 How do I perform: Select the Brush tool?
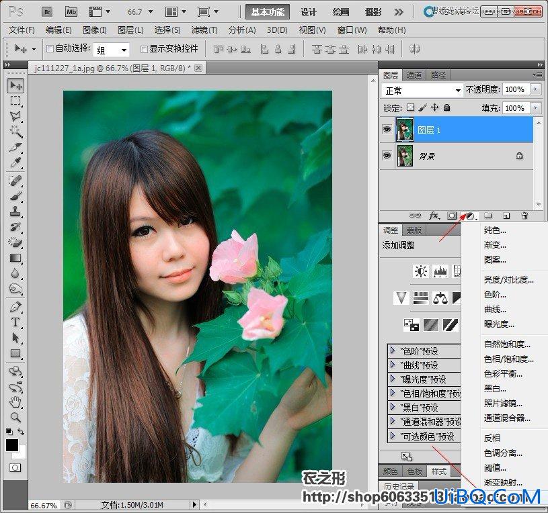coord(15,196)
